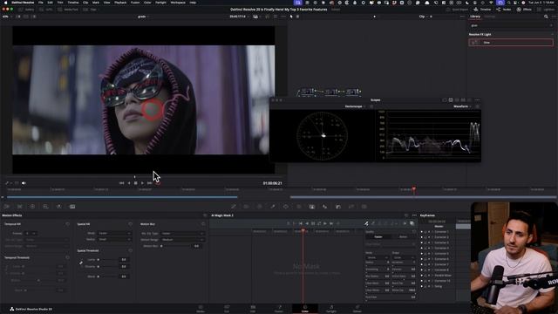Open the Color Match palette icon
The width and height of the screenshot is (558, 314).
(19, 207)
